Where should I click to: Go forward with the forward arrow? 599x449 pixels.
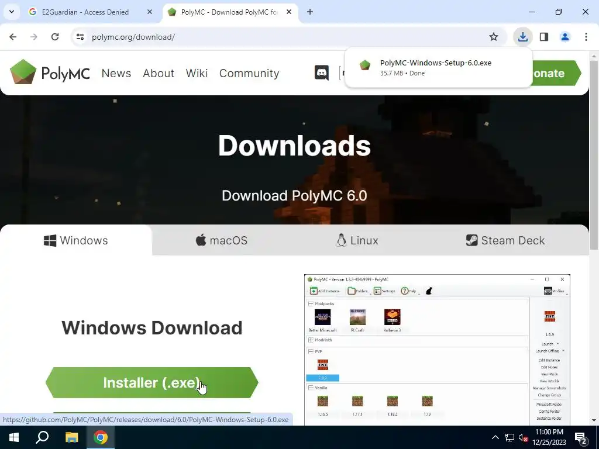[x=34, y=37]
